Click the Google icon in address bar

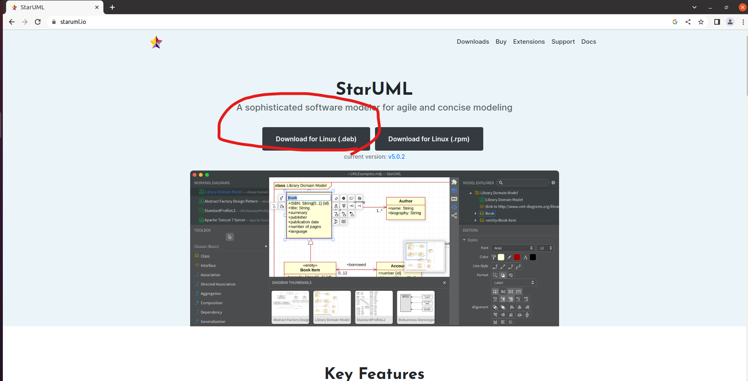coord(675,22)
